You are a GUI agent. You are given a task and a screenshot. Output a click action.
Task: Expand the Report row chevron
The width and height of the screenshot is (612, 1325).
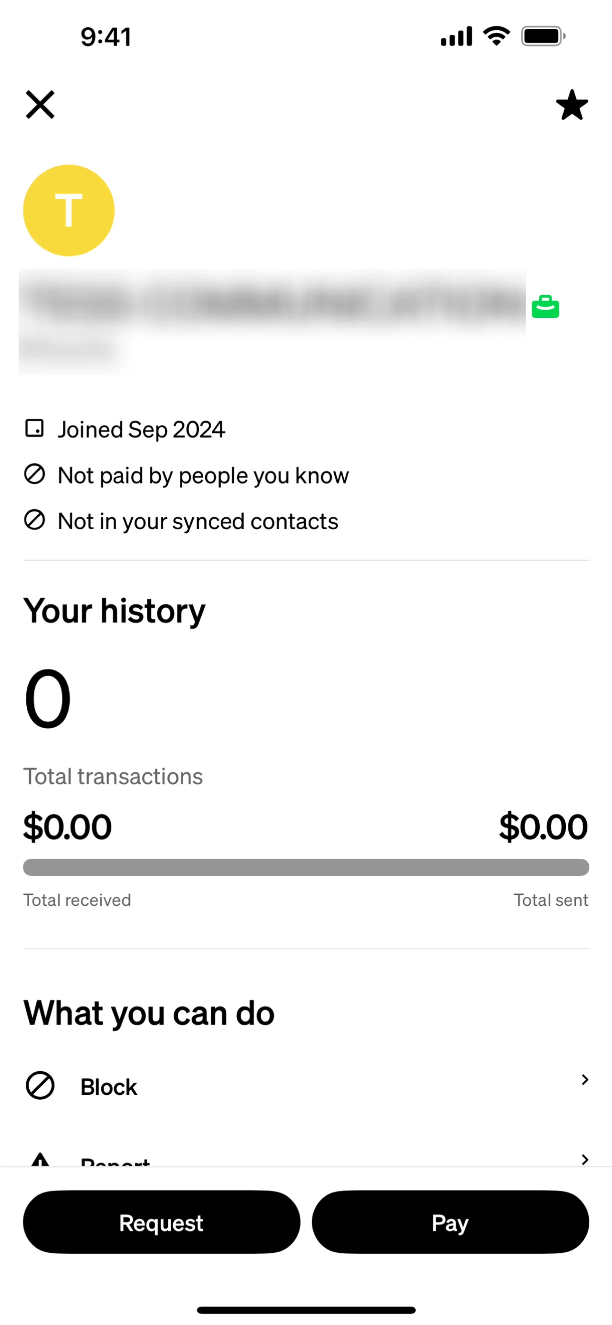584,1159
